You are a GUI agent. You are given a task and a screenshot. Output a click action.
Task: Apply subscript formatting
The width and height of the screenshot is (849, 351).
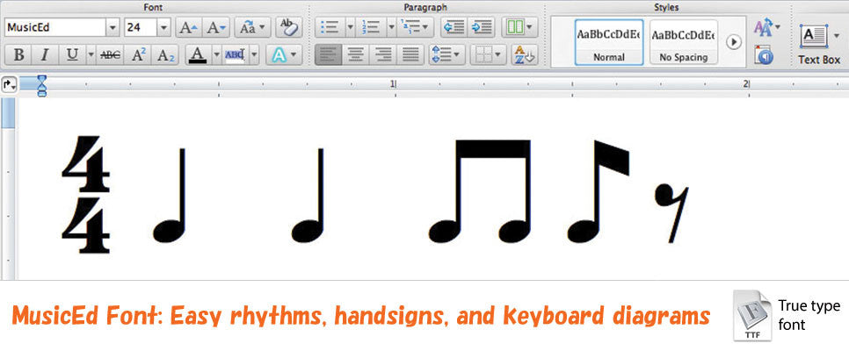tap(165, 55)
